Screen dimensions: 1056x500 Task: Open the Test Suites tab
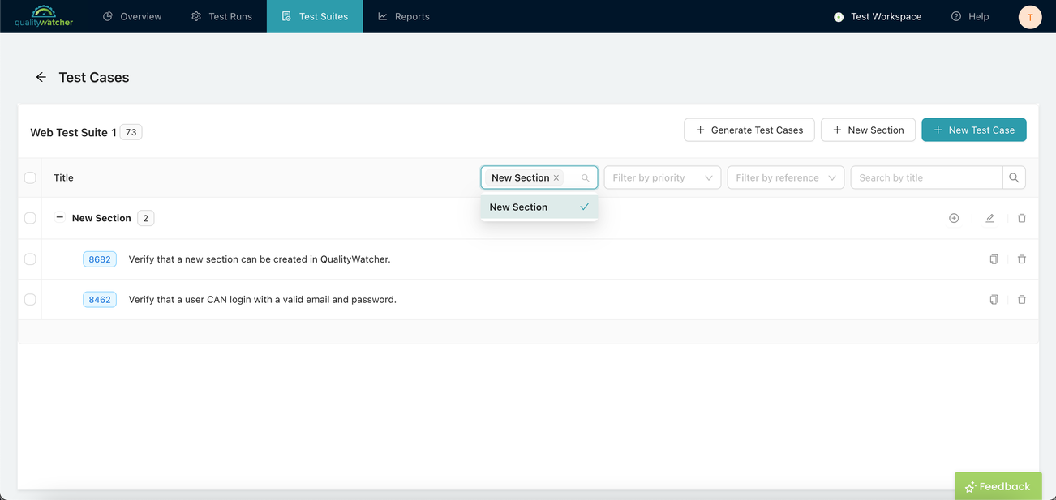tap(315, 16)
